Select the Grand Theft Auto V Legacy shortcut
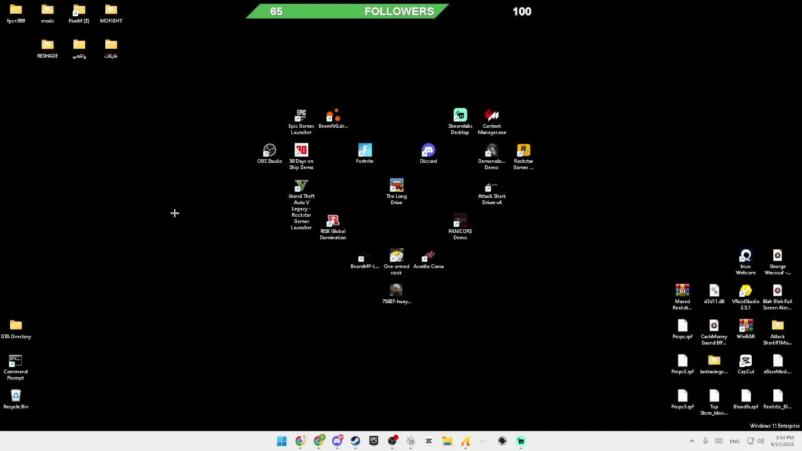Image resolution: width=802 pixels, height=451 pixels. pyautogui.click(x=301, y=204)
